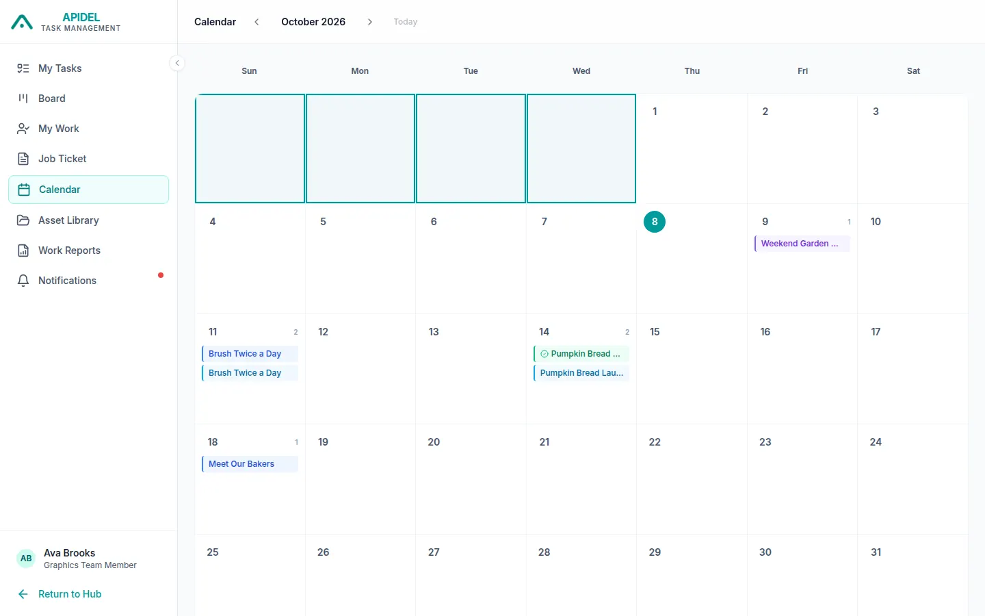985x616 pixels.
Task: Open Ava Brooks profile name
Action: [70, 553]
